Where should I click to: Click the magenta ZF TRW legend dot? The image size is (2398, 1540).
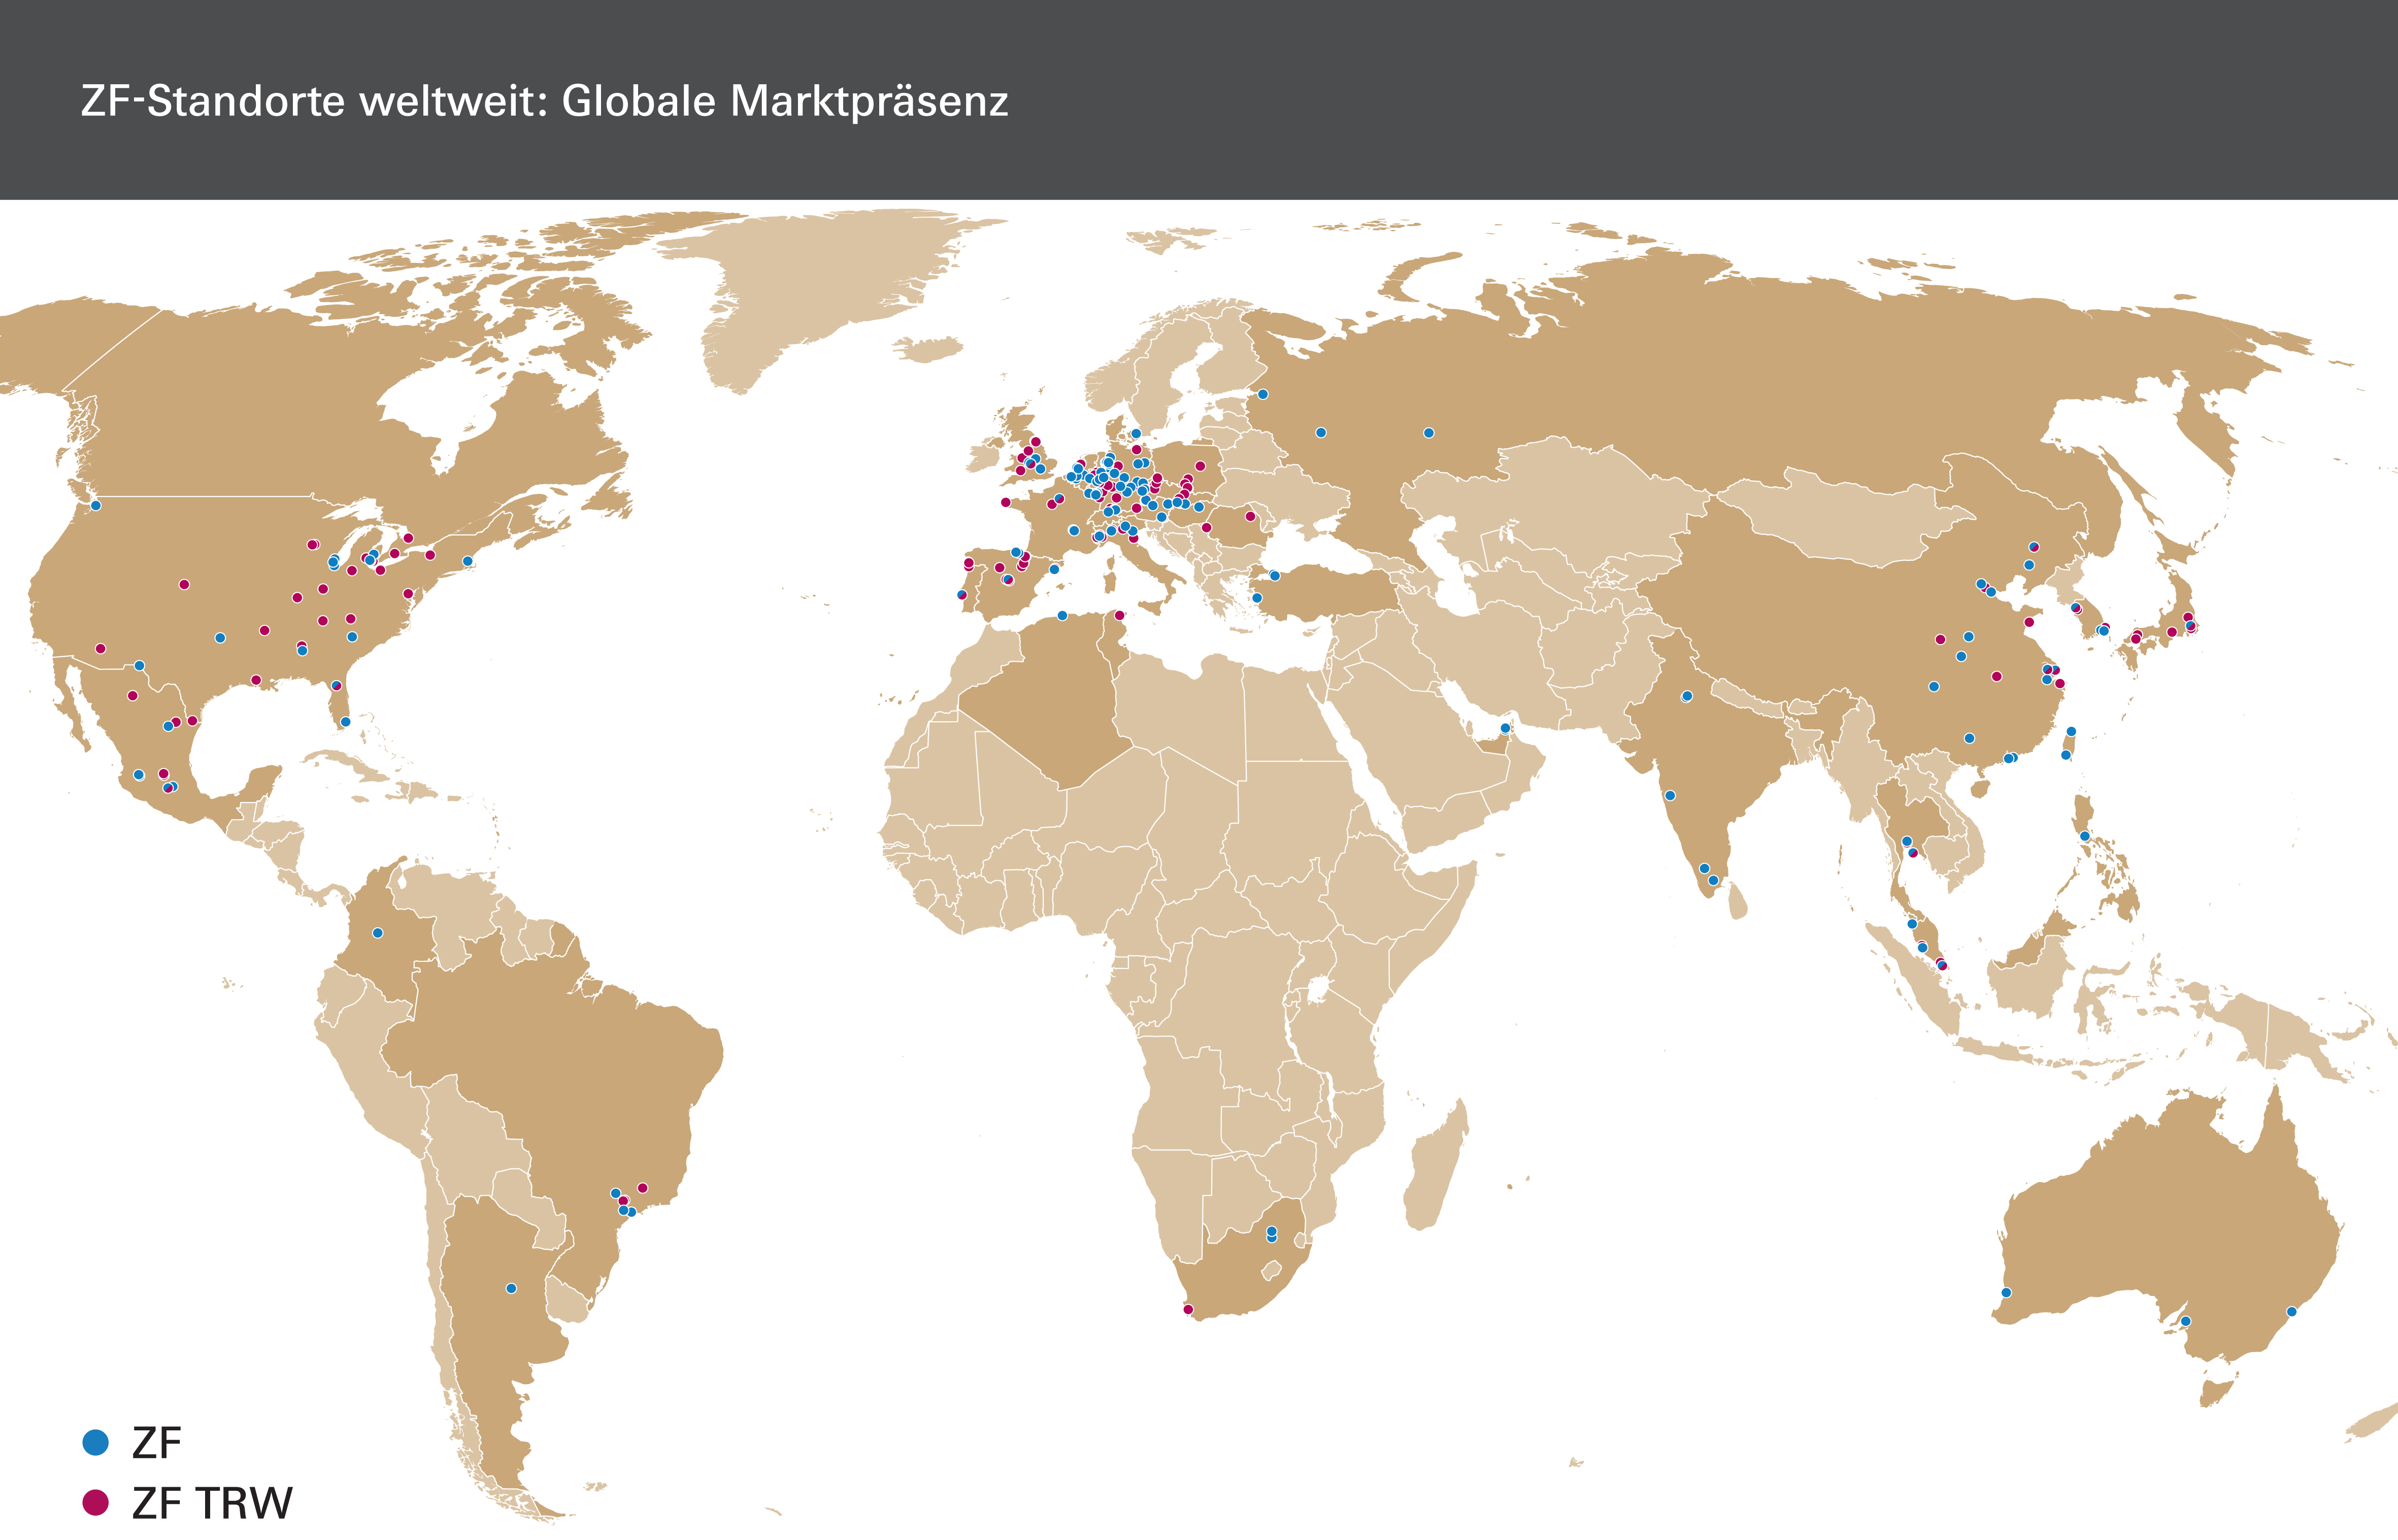(x=96, y=1502)
